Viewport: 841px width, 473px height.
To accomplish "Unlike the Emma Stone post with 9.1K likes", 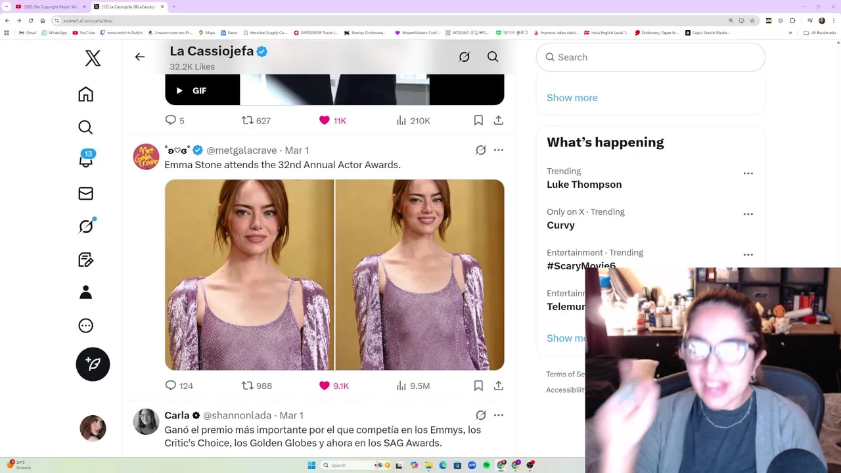I will (x=333, y=386).
